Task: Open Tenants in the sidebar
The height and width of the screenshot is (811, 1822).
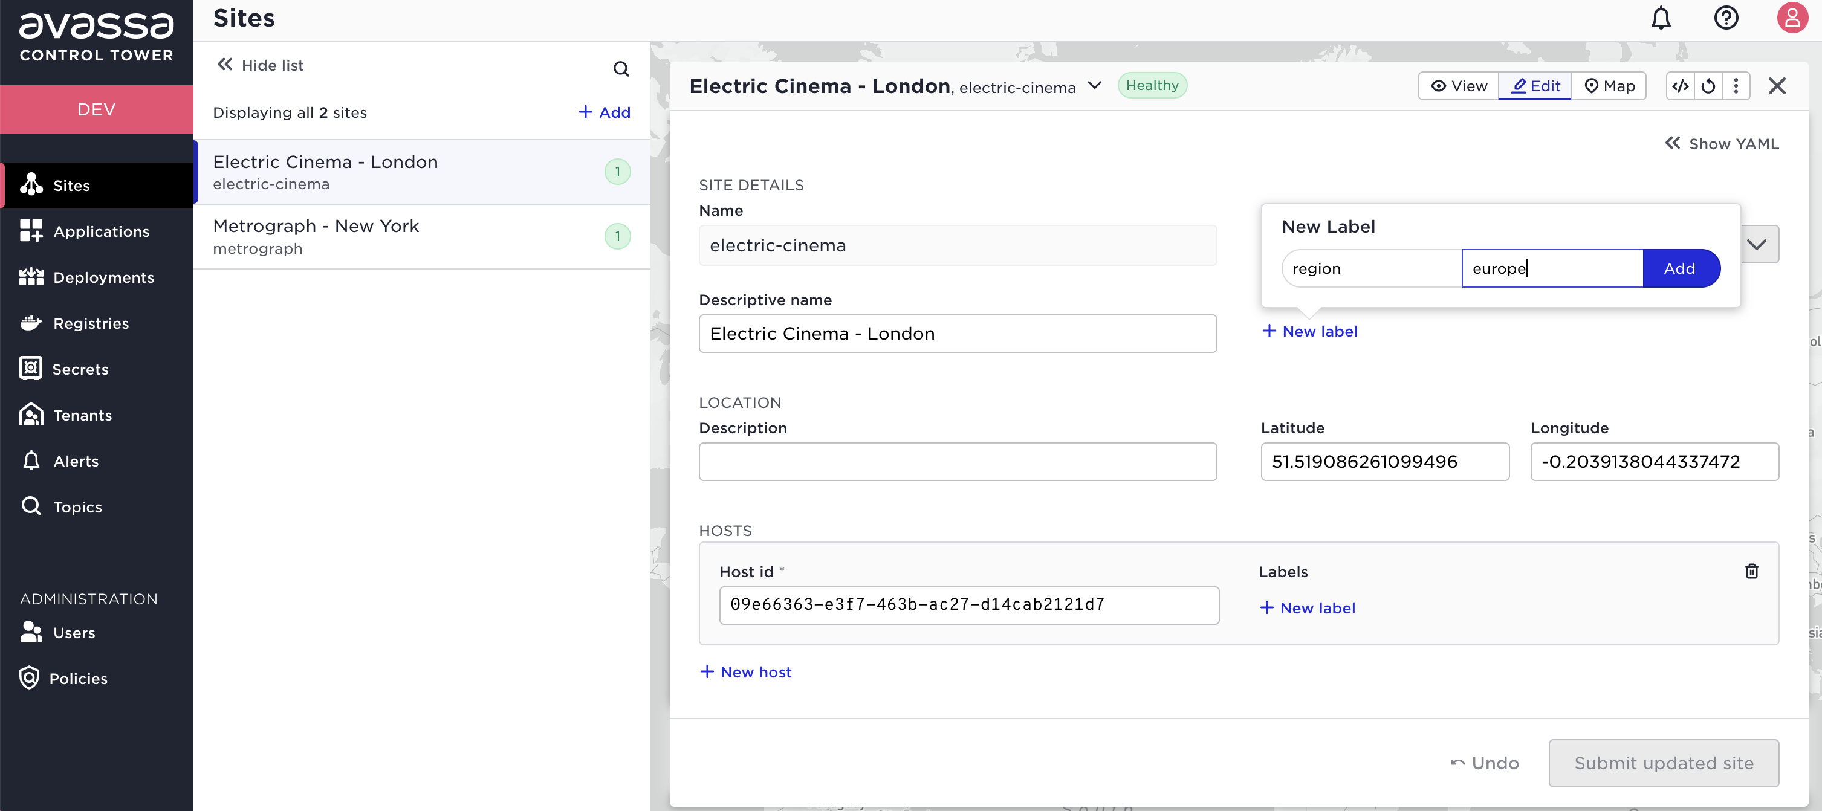Action: click(x=97, y=416)
